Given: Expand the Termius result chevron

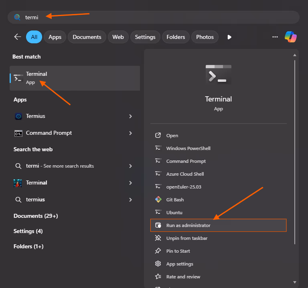Looking at the screenshot, I should click(x=130, y=116).
